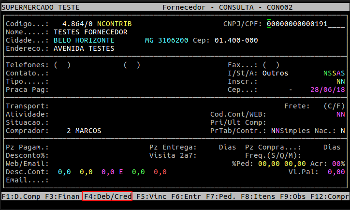The height and width of the screenshot is (210, 350).
Task: Click the Cep value 01.400-000
Action: tap(236, 40)
